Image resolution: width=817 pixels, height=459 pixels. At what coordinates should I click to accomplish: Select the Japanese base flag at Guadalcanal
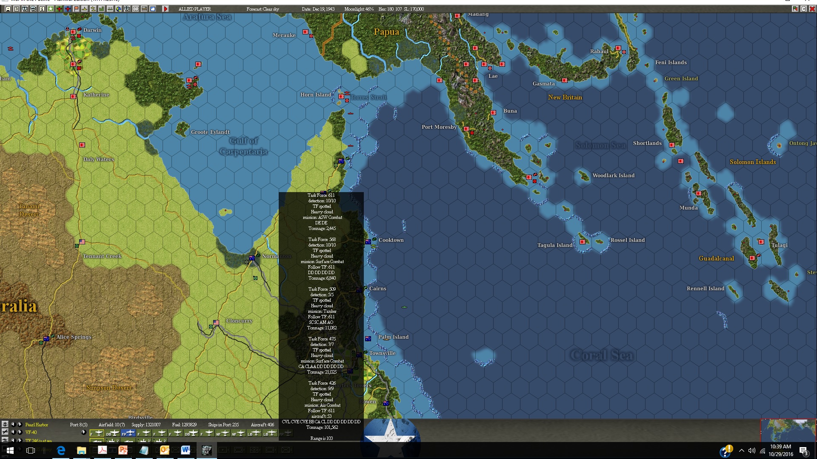coord(752,258)
